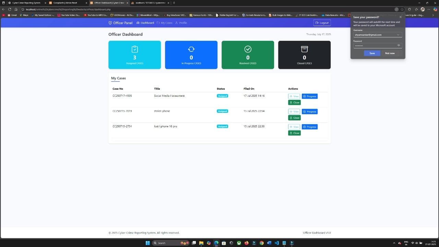The image size is (439, 247).
Task: Show hidden system tray icons
Action: (394, 243)
